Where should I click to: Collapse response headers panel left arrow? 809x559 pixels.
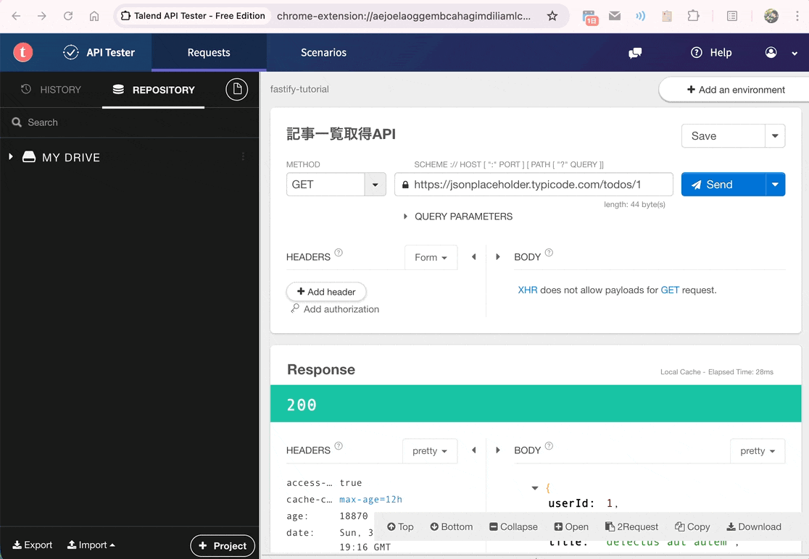(473, 450)
